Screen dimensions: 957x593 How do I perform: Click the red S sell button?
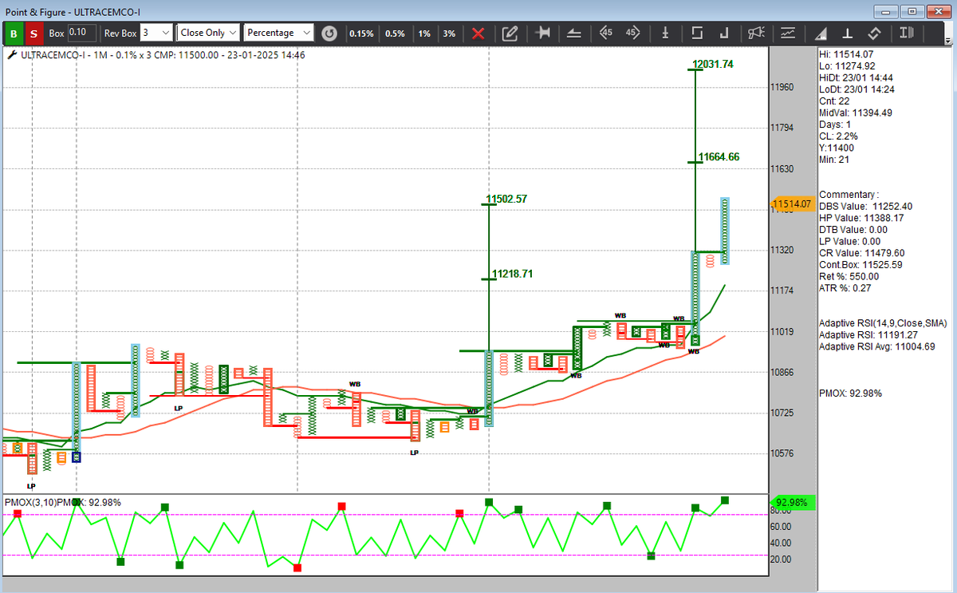coord(33,34)
